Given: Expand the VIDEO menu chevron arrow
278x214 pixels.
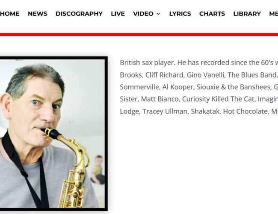Looking at the screenshot, I should 158,14.
